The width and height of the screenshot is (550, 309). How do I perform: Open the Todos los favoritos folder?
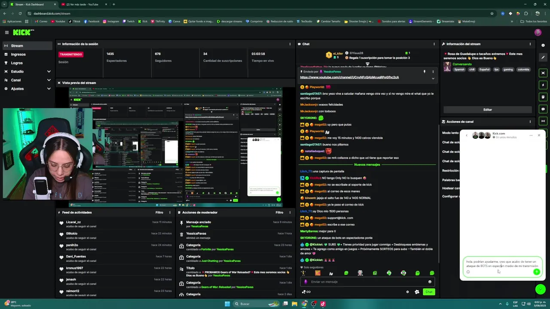click(x=534, y=21)
